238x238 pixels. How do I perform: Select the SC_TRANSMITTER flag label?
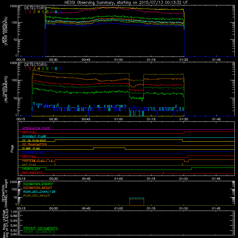[x=35, y=145]
